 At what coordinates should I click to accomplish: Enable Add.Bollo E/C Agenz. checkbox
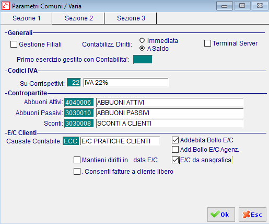(175, 149)
